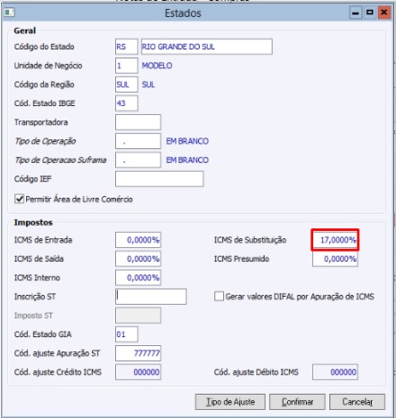Click the SUL description next to region code
Viewport: 396px width, 418px height.
[x=148, y=84]
